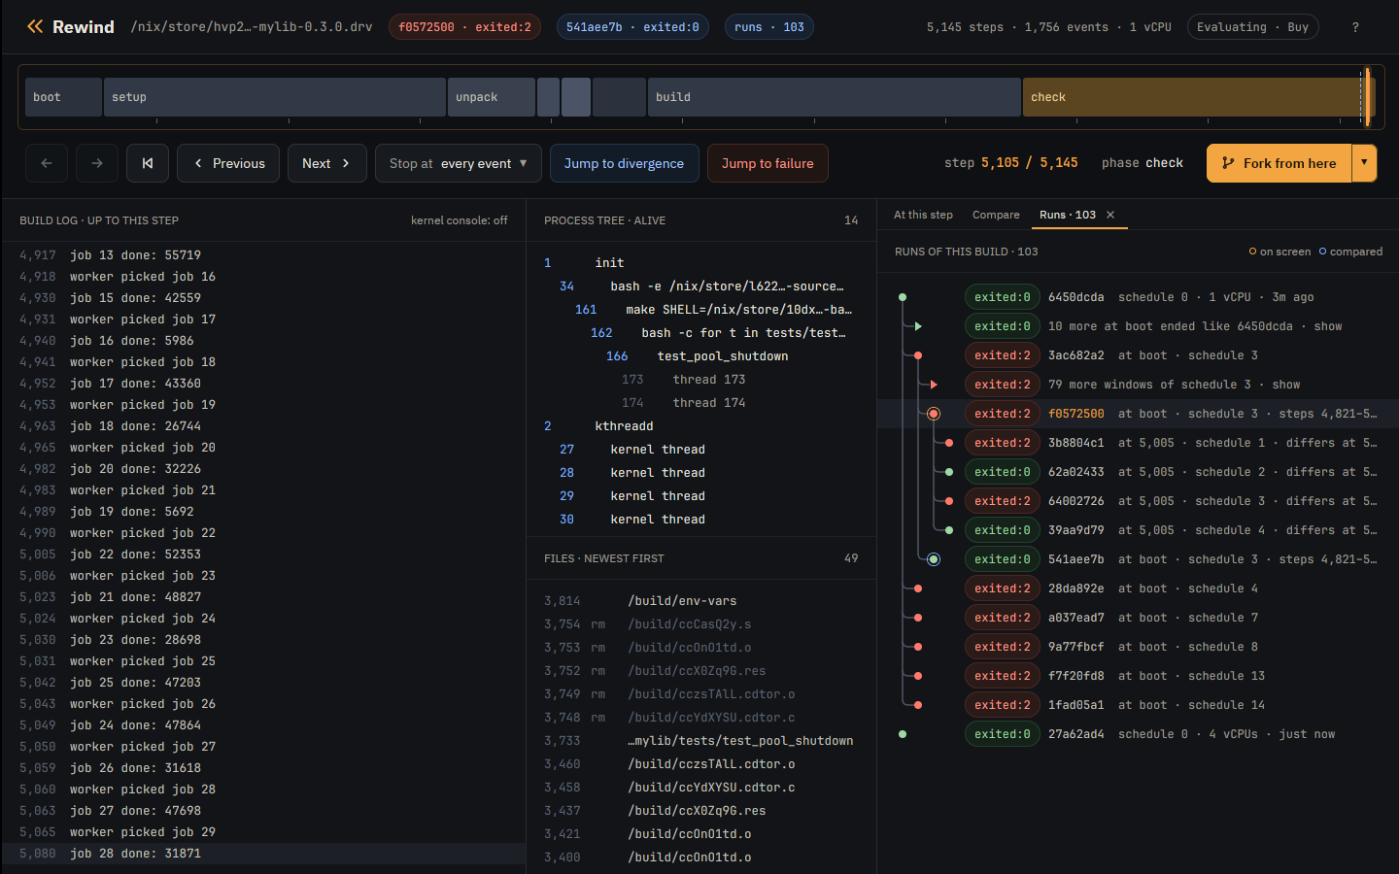Click the 541aee7b exited:0 chip
1399x874 pixels.
tap(632, 27)
